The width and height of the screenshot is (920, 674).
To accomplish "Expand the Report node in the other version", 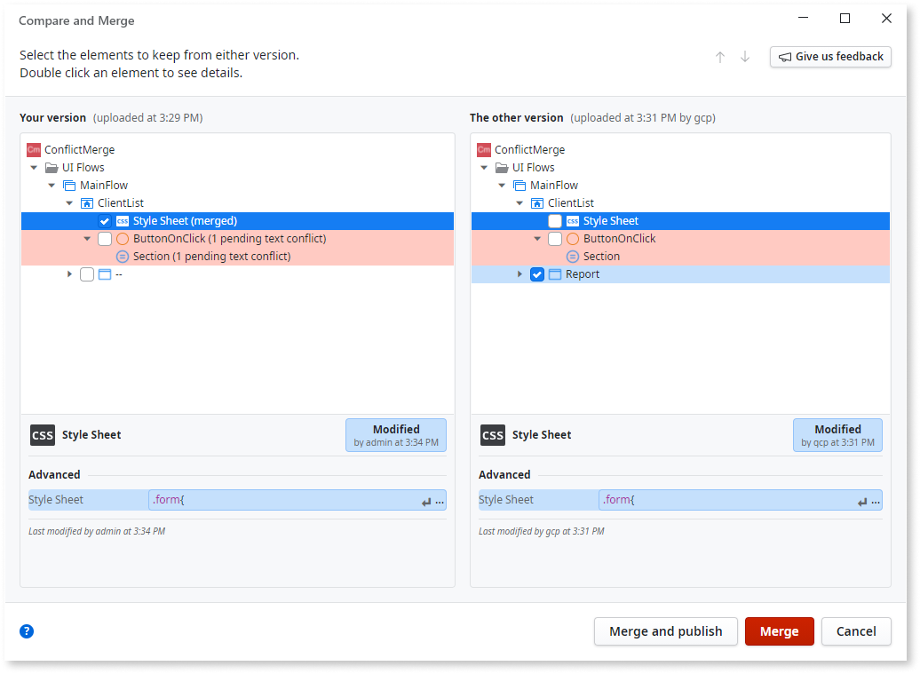I will 519,274.
